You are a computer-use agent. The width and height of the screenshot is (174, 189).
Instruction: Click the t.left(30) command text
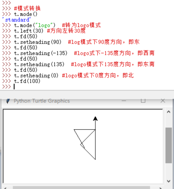point(29,31)
